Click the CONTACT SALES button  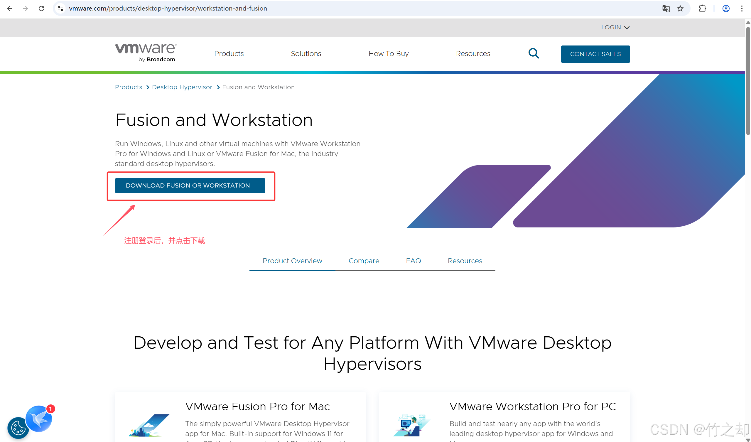(x=595, y=54)
